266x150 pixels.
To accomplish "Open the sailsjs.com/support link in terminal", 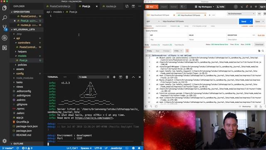I will click(x=94, y=118).
